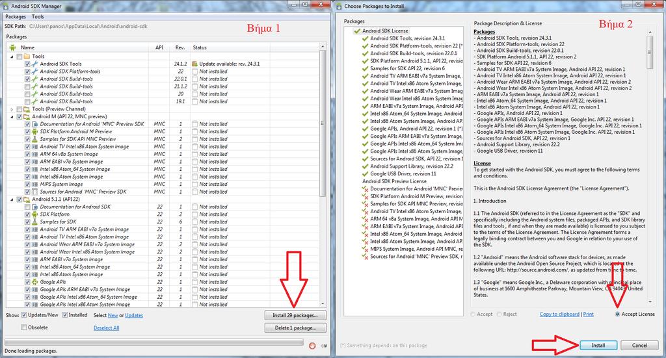Click the android icon of SDK Platform API 22 row
The width and height of the screenshot is (666, 358).
pos(35,214)
